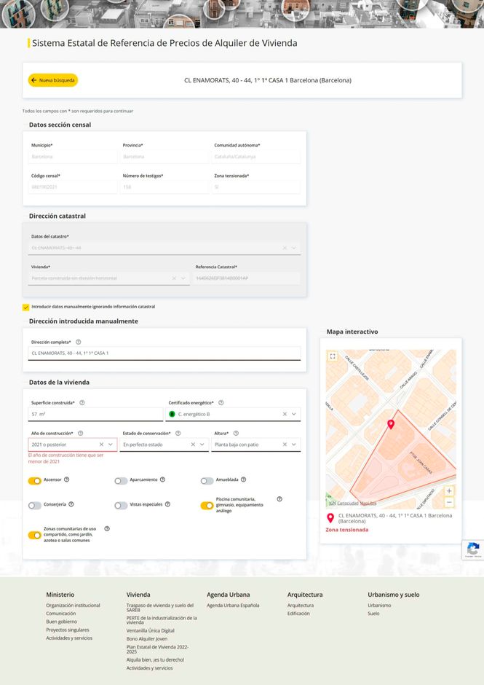Show help for Aparcamiento option
This screenshot has width=484, height=685.
(x=162, y=479)
